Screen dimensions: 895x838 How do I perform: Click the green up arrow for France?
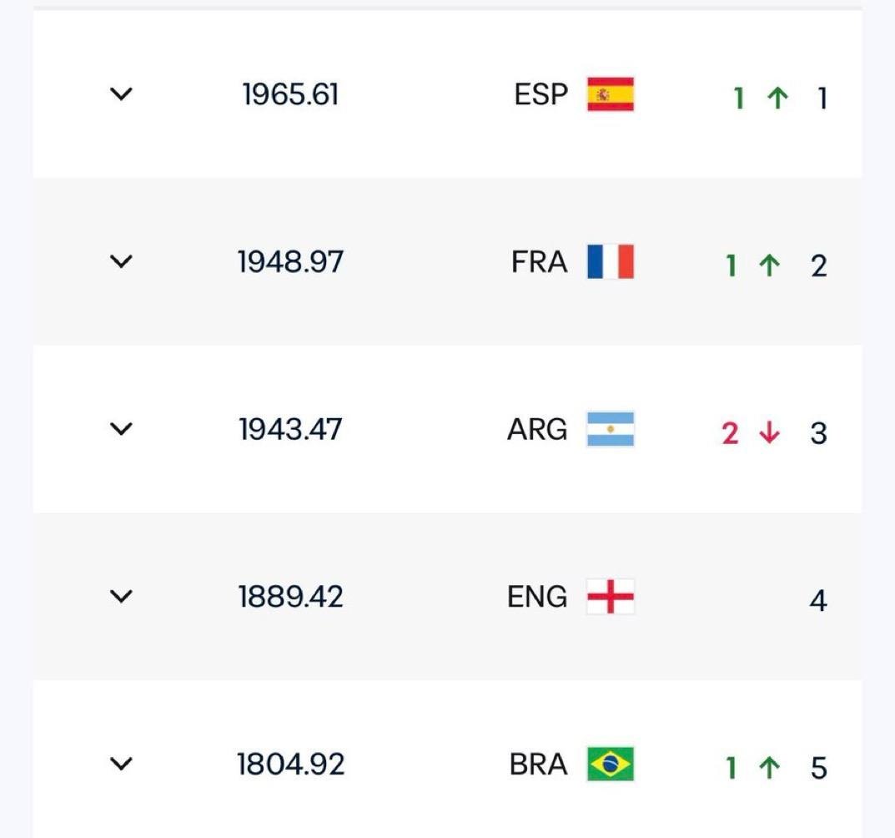pyautogui.click(x=769, y=265)
